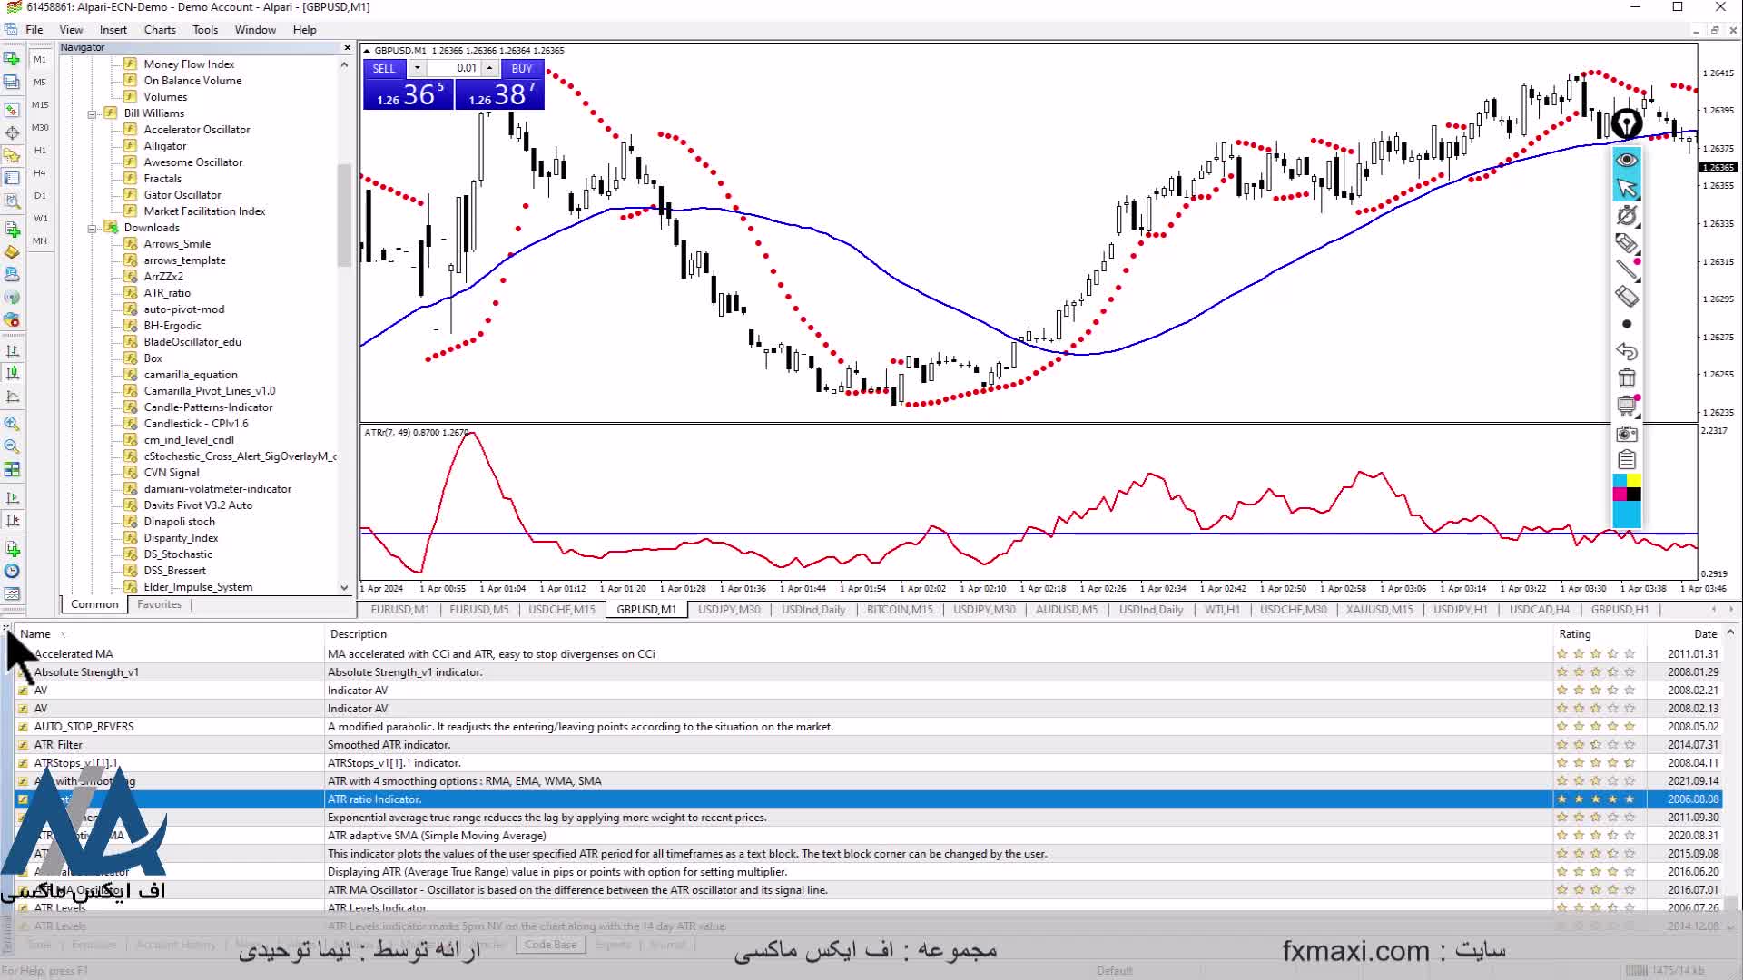The height and width of the screenshot is (980, 1743).
Task: Click the zoom out magnifier icon
Action: [12, 446]
